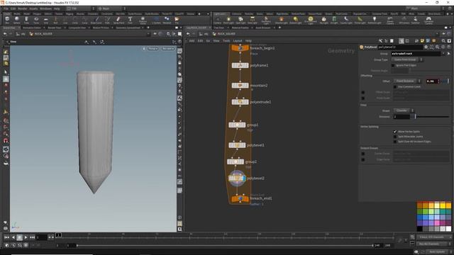Open the Offset Fixed Distance dropdown

[x=407, y=81]
